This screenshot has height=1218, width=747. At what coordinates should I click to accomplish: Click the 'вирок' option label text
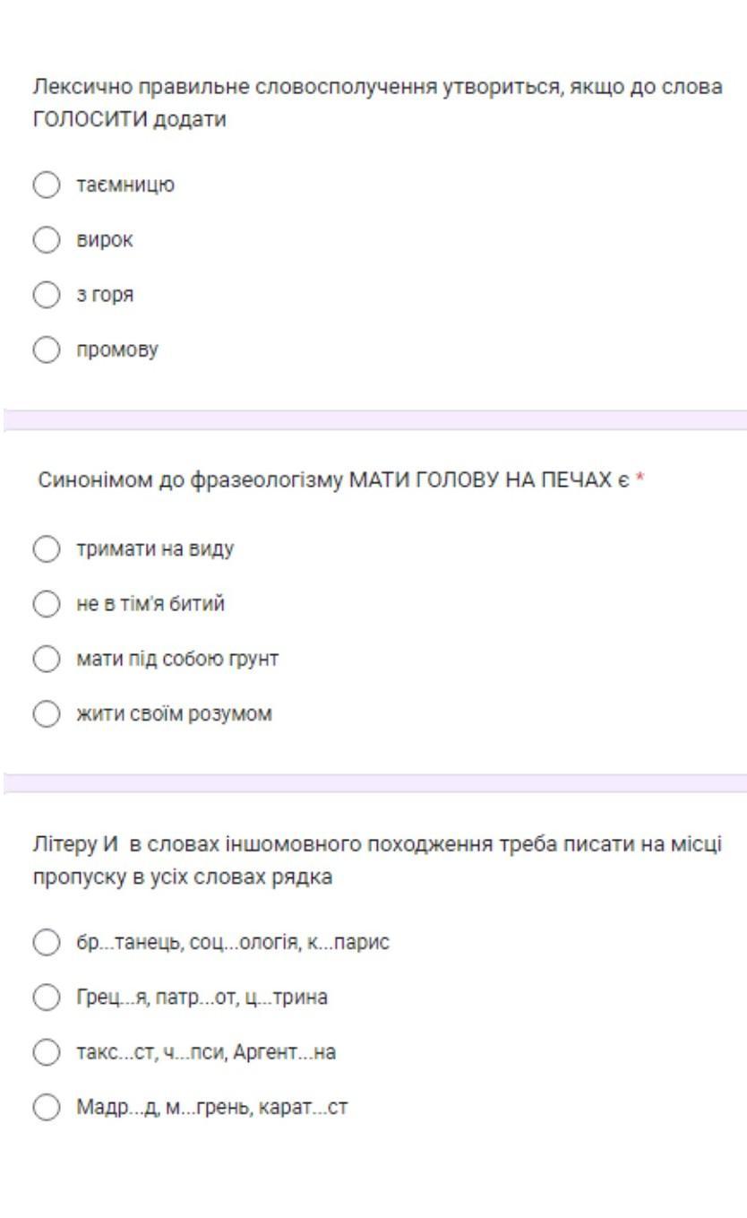click(x=104, y=240)
